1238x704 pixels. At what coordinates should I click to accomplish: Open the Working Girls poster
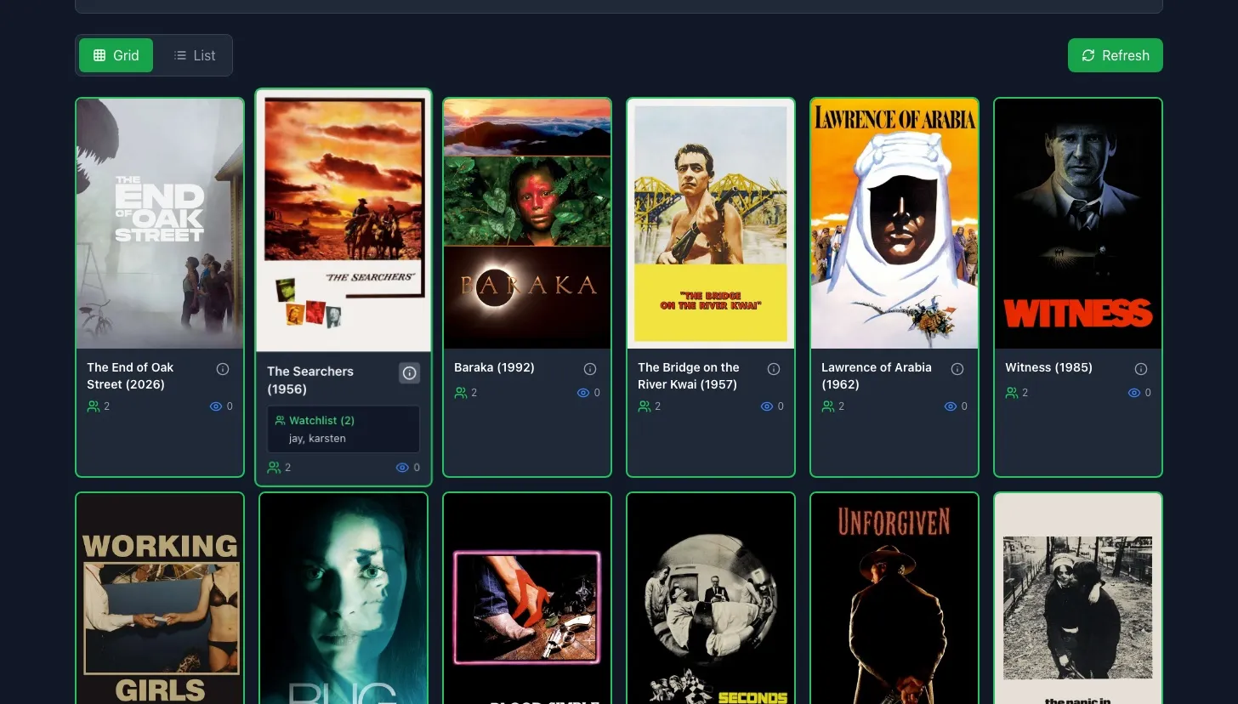(160, 599)
